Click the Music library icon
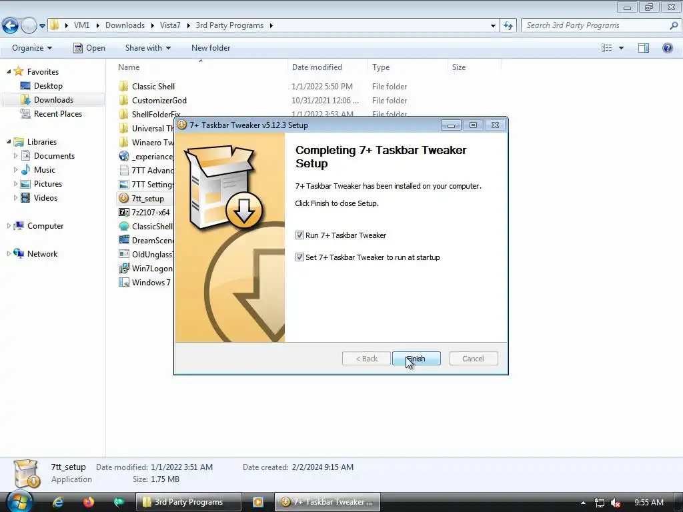The height and width of the screenshot is (512, 683). tap(26, 169)
